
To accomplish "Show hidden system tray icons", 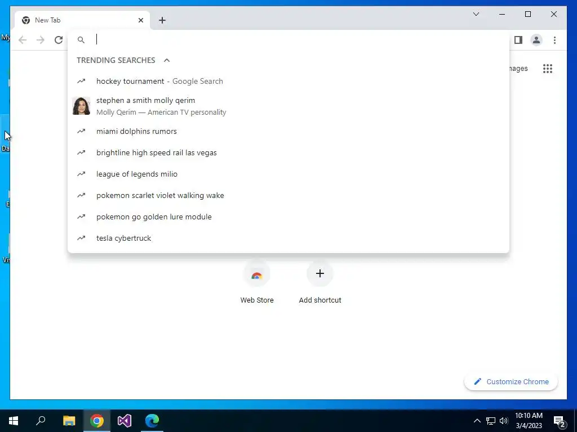I will pyautogui.click(x=477, y=421).
